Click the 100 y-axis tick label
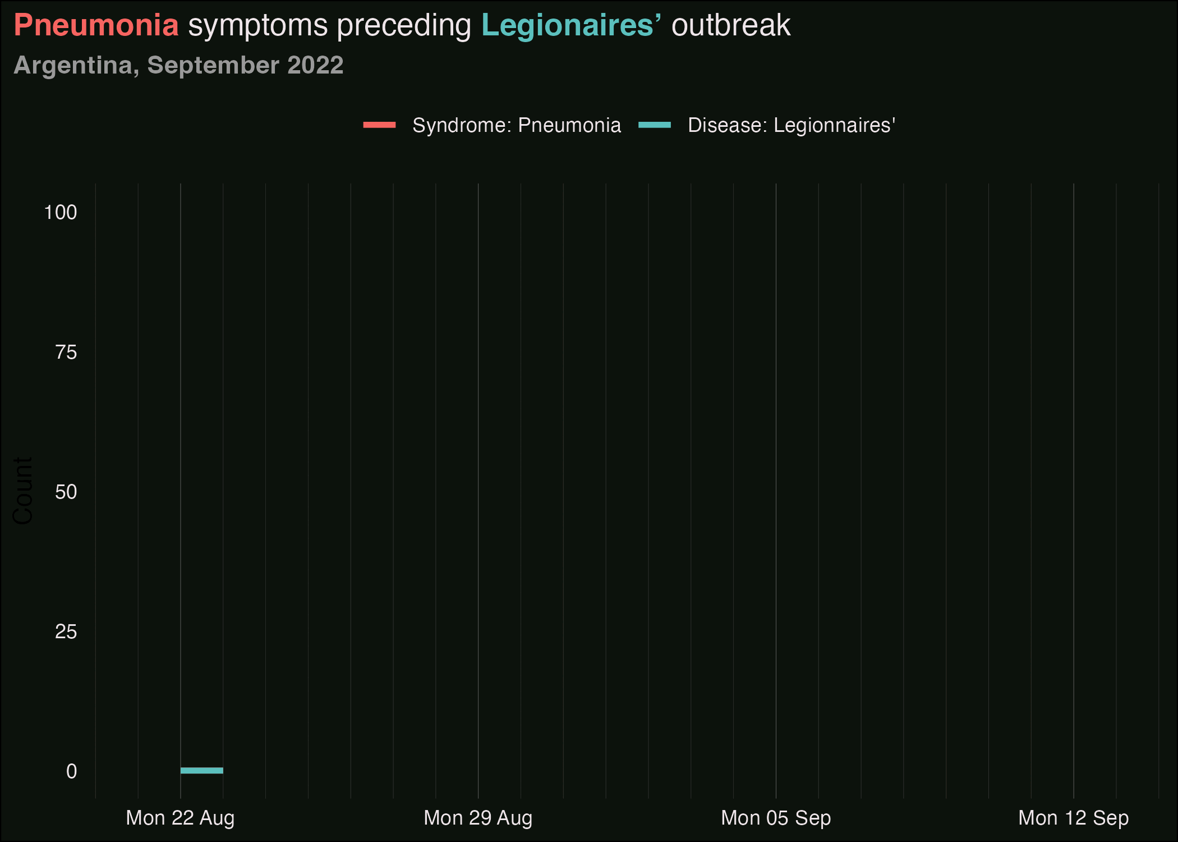This screenshot has width=1178, height=842. tap(60, 212)
